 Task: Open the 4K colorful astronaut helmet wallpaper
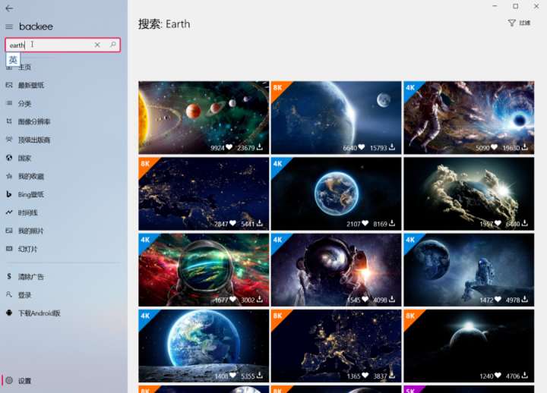coord(204,270)
